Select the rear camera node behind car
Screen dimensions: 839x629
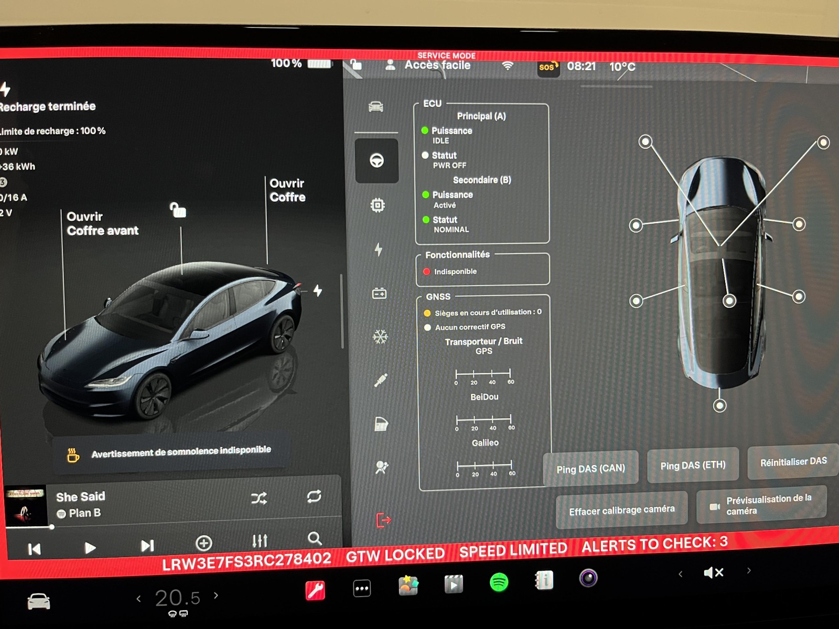[x=720, y=405]
